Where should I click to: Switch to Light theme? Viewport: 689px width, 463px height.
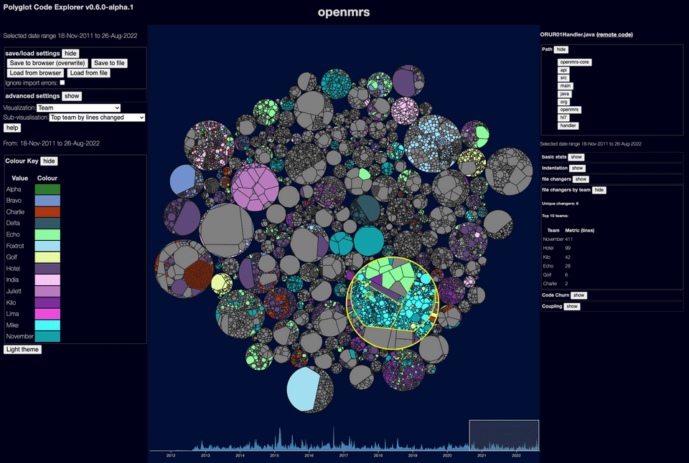point(22,349)
